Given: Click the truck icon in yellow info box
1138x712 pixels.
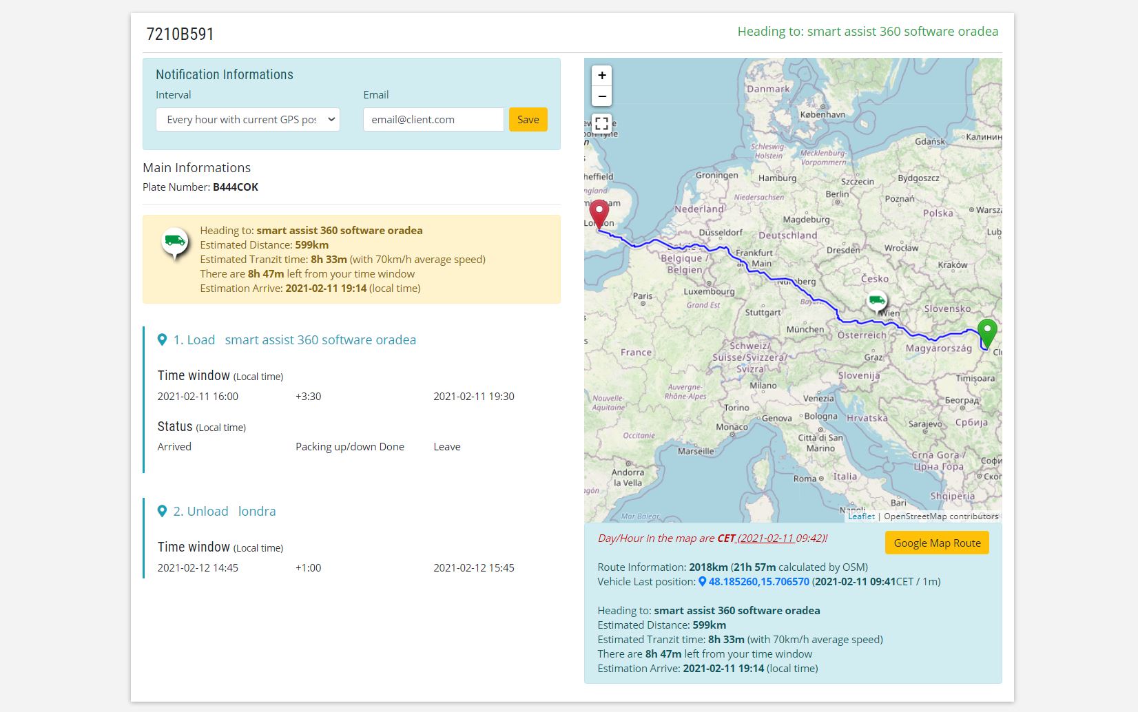Looking at the screenshot, I should click(x=175, y=242).
